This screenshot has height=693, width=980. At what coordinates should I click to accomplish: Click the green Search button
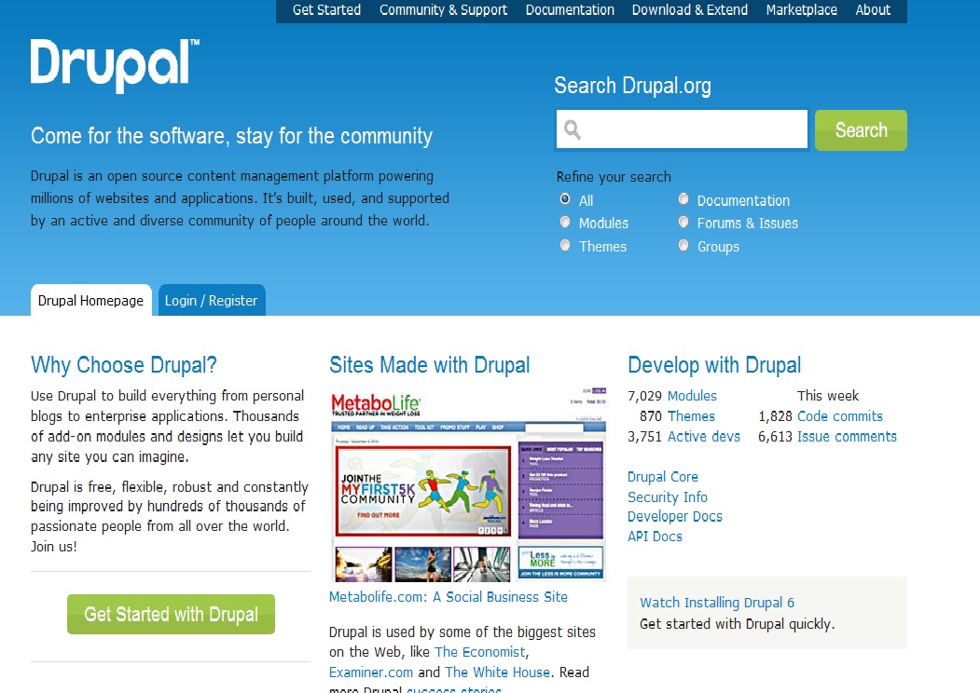(861, 130)
